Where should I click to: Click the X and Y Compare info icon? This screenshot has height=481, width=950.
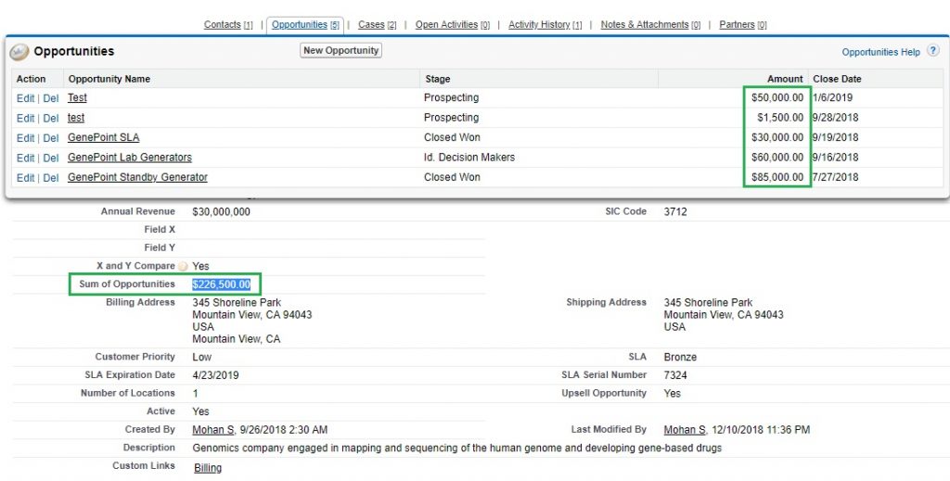tap(183, 266)
